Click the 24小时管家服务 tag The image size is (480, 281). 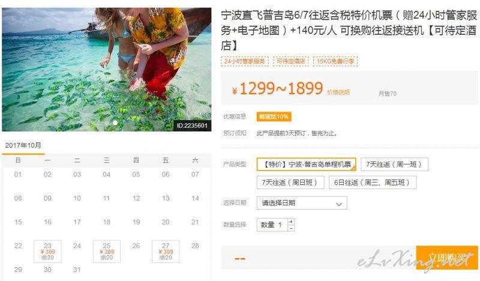[x=245, y=61]
